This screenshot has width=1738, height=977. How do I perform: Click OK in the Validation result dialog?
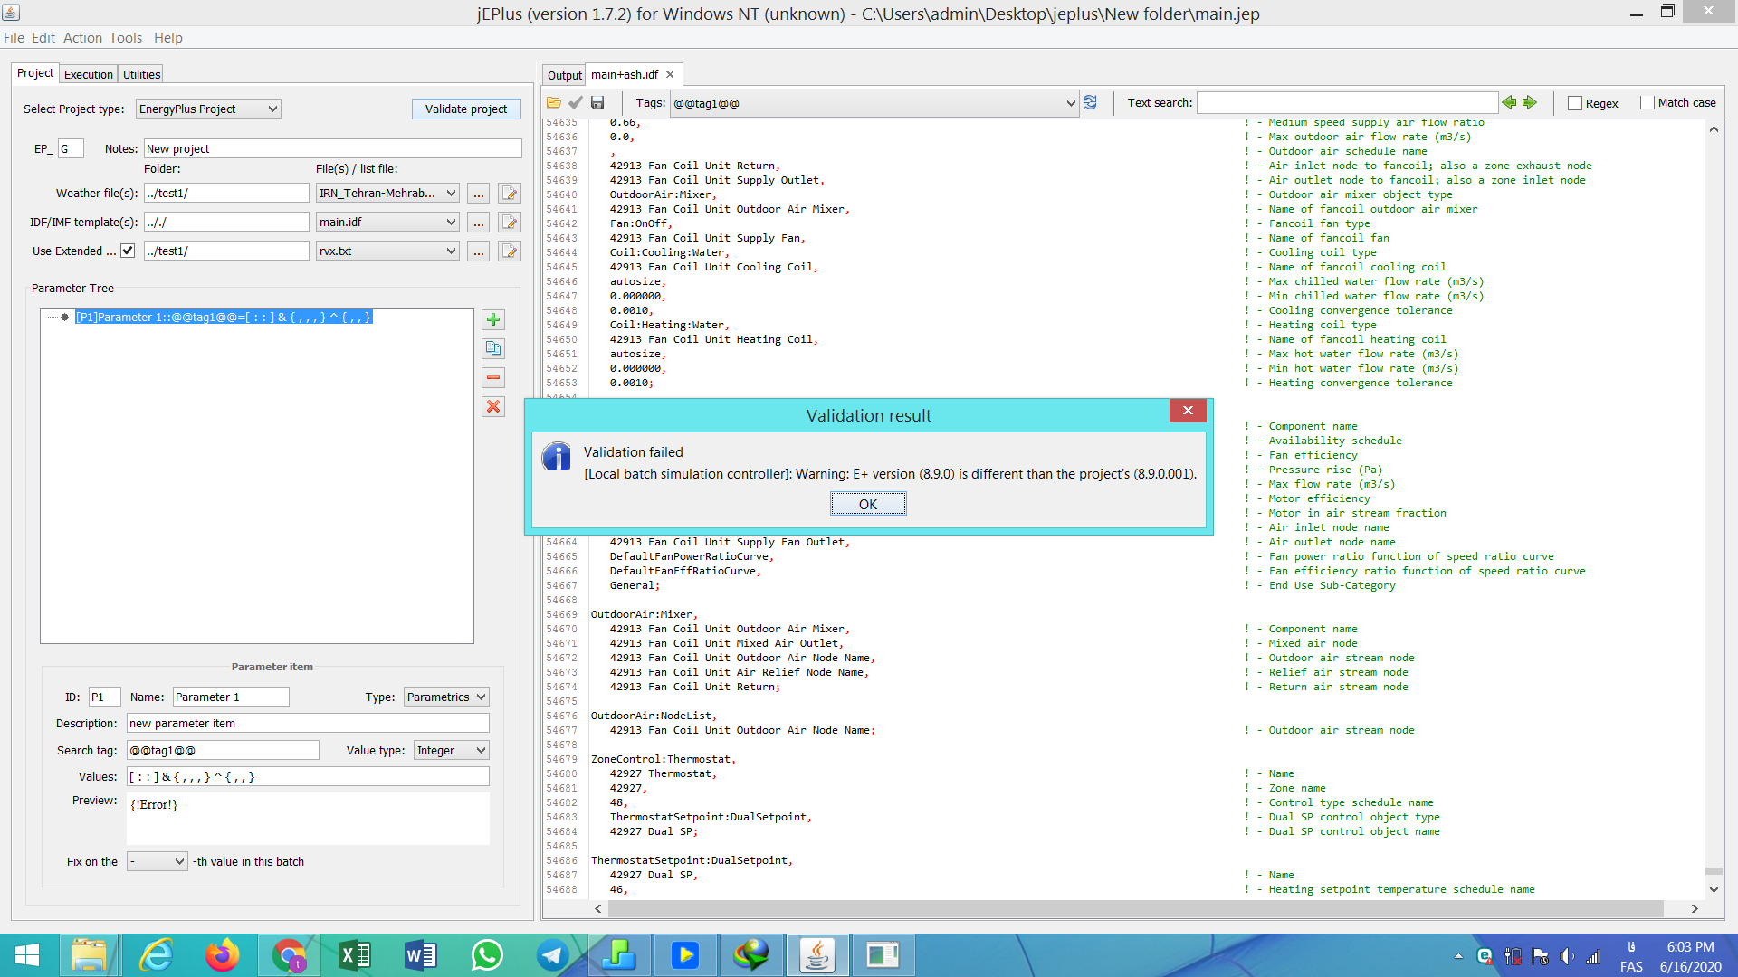point(868,504)
